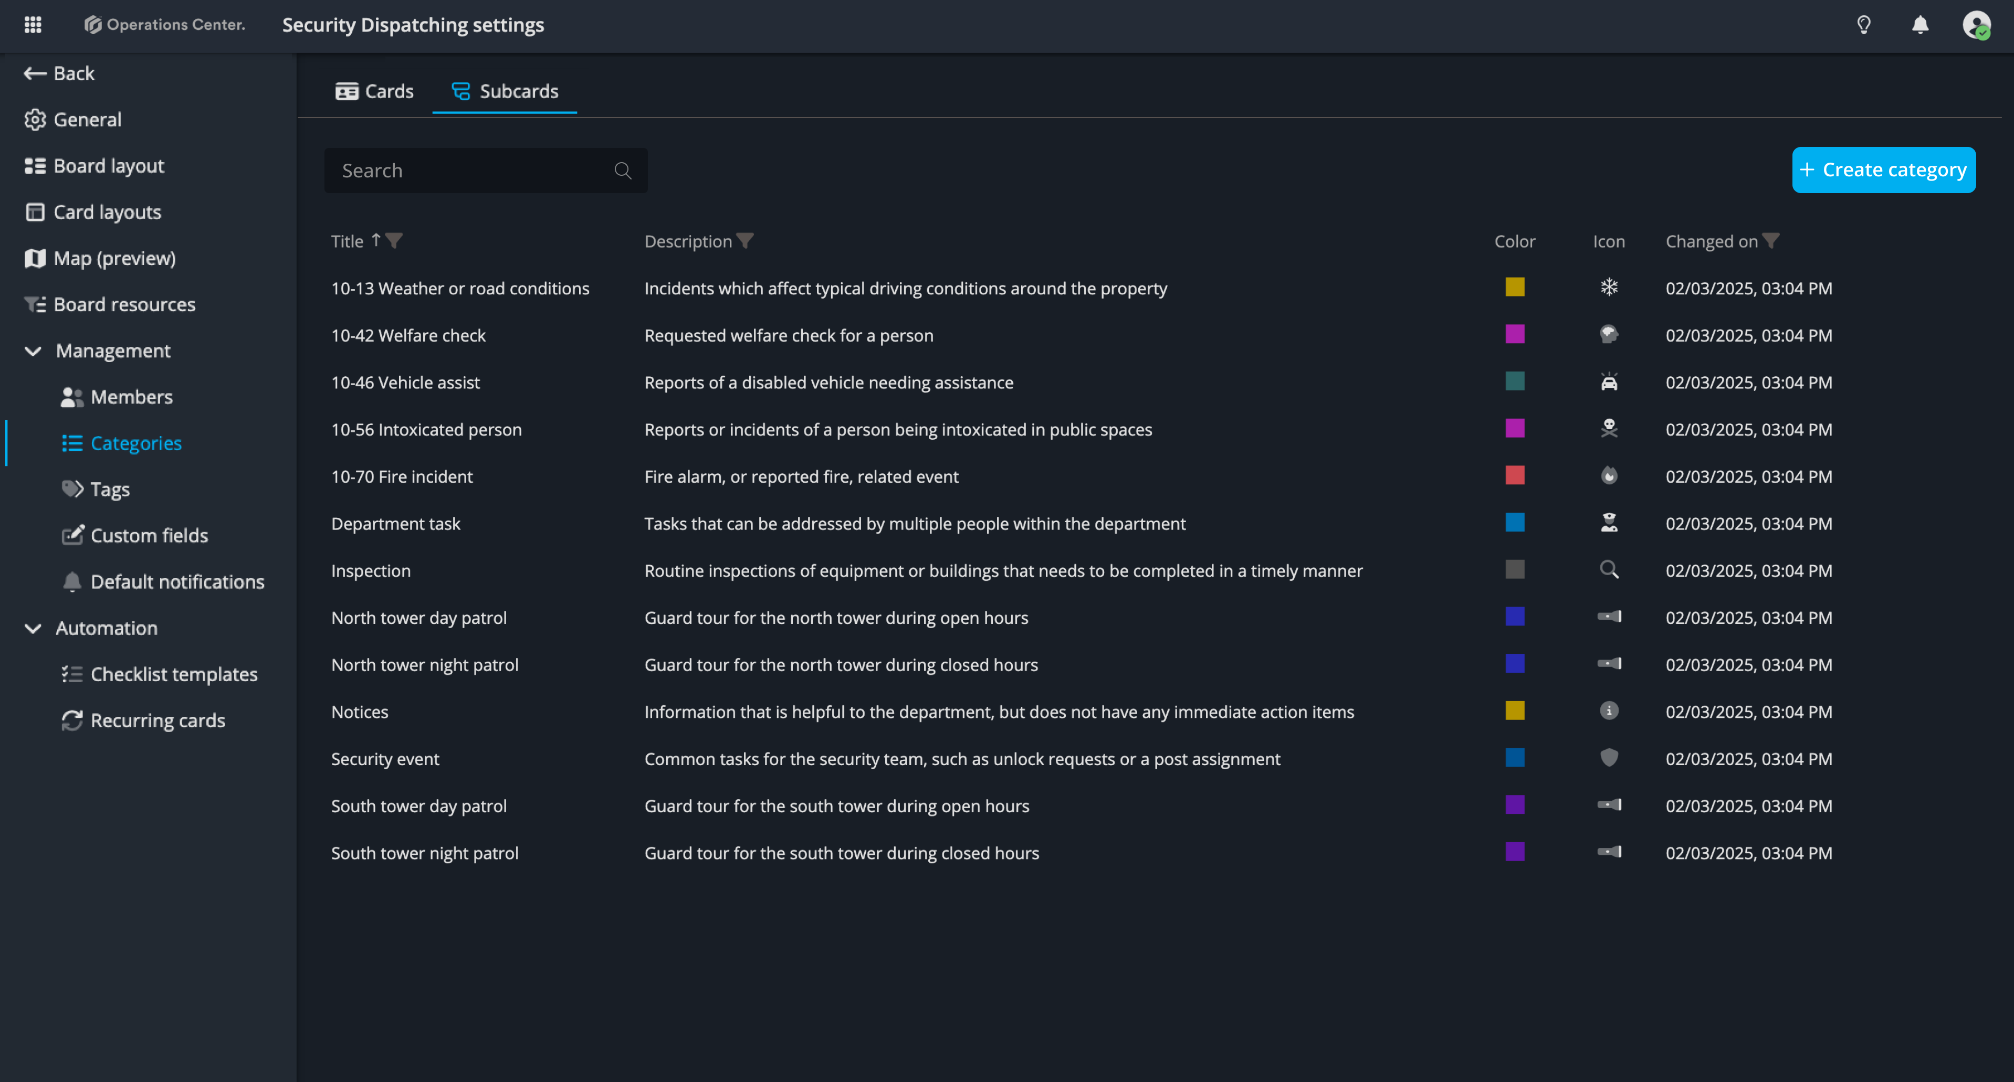Screen dimensions: 2014x1082
Task: Go Back using the sidebar link
Action: tap(59, 73)
